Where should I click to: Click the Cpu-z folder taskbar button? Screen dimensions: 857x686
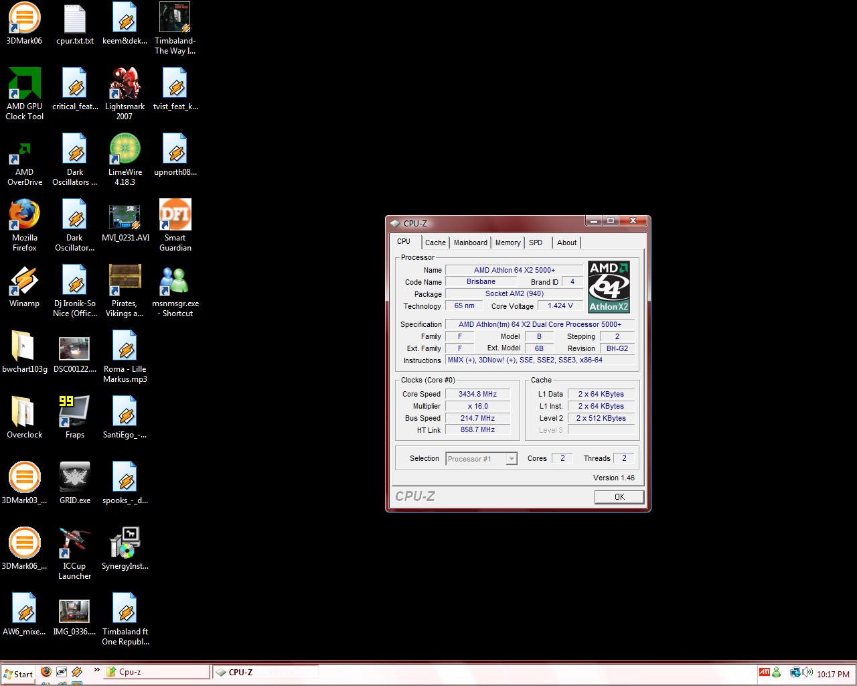(x=155, y=672)
